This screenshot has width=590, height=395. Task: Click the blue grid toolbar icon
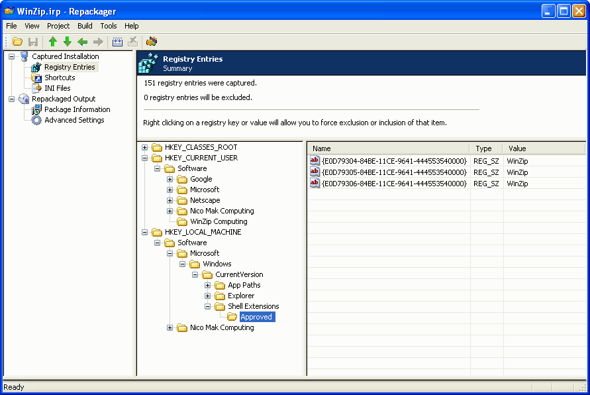(x=118, y=42)
